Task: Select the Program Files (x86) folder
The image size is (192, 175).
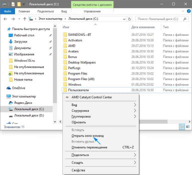Action: (x=81, y=79)
